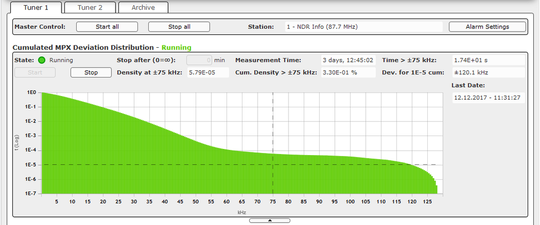Select the Dev. for 1E-5 cum value ±120.1 kHz
The height and width of the screenshot is (225, 540).
point(488,72)
